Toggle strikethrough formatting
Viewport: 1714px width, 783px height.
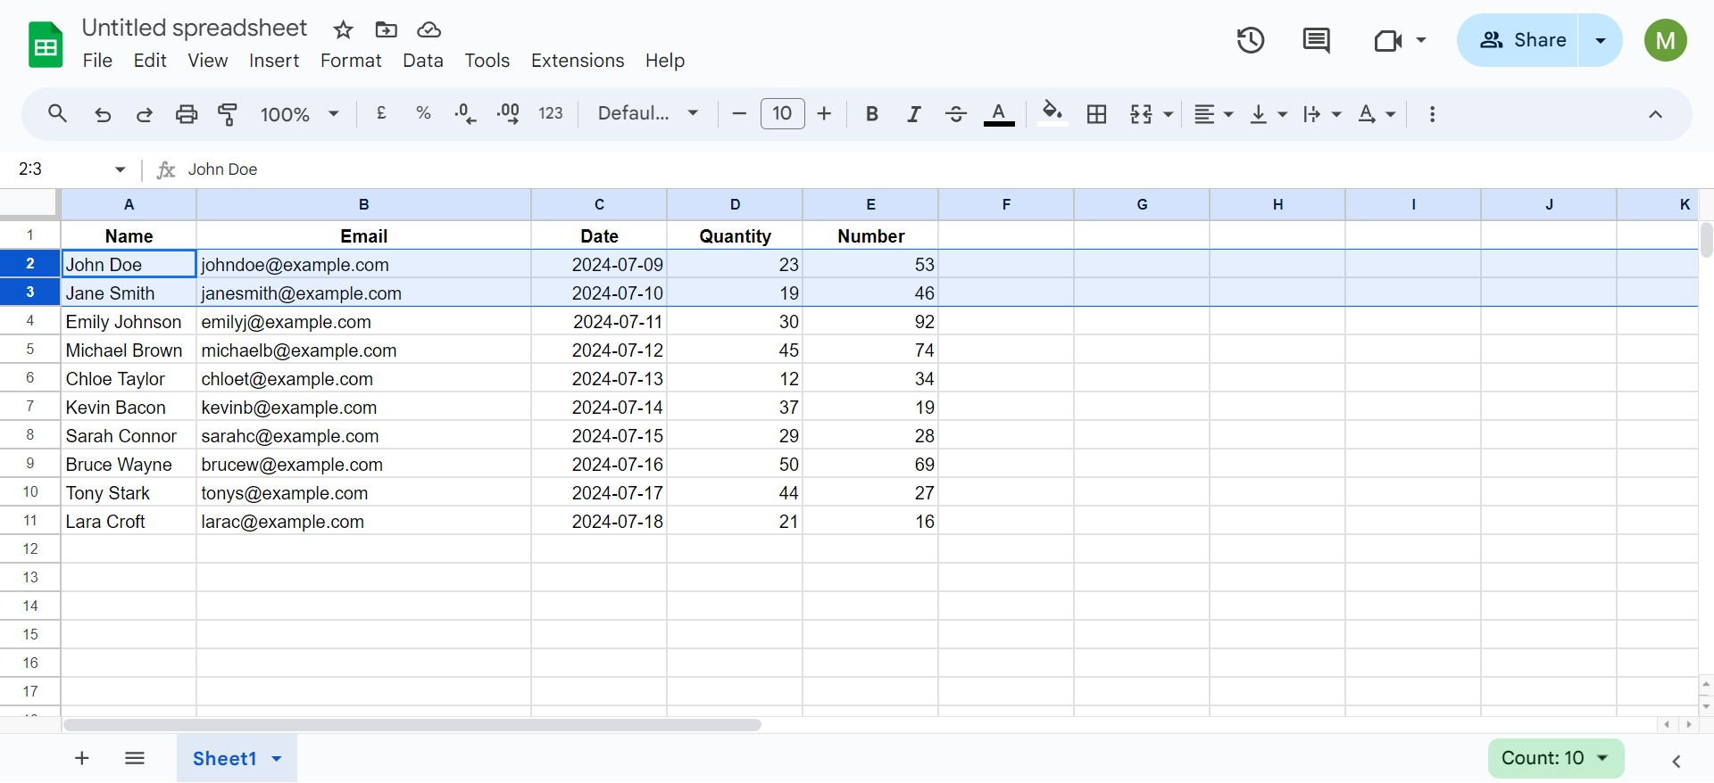coord(956,114)
